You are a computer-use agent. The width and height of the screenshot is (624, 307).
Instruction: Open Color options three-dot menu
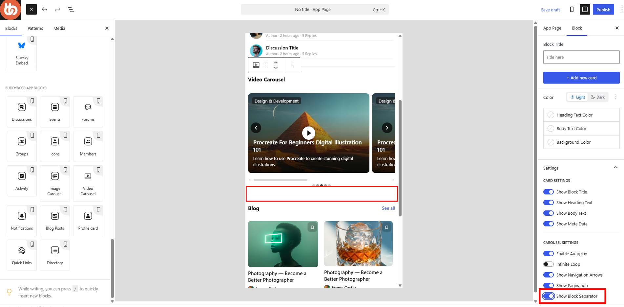pyautogui.click(x=616, y=97)
